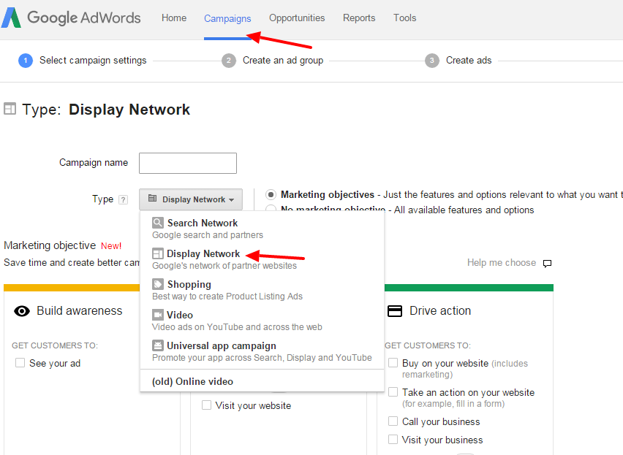
Task: Open the Display Network type dropdown button
Action: 191,199
